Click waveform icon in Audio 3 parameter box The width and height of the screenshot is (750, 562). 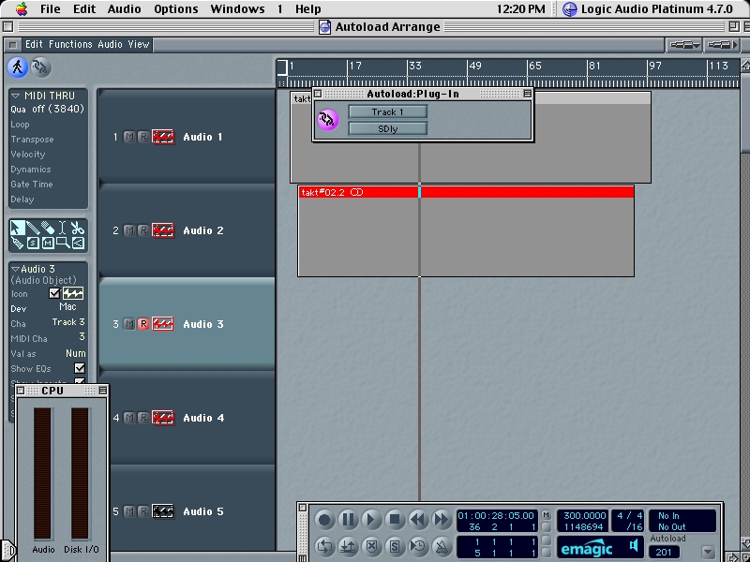[x=73, y=293]
